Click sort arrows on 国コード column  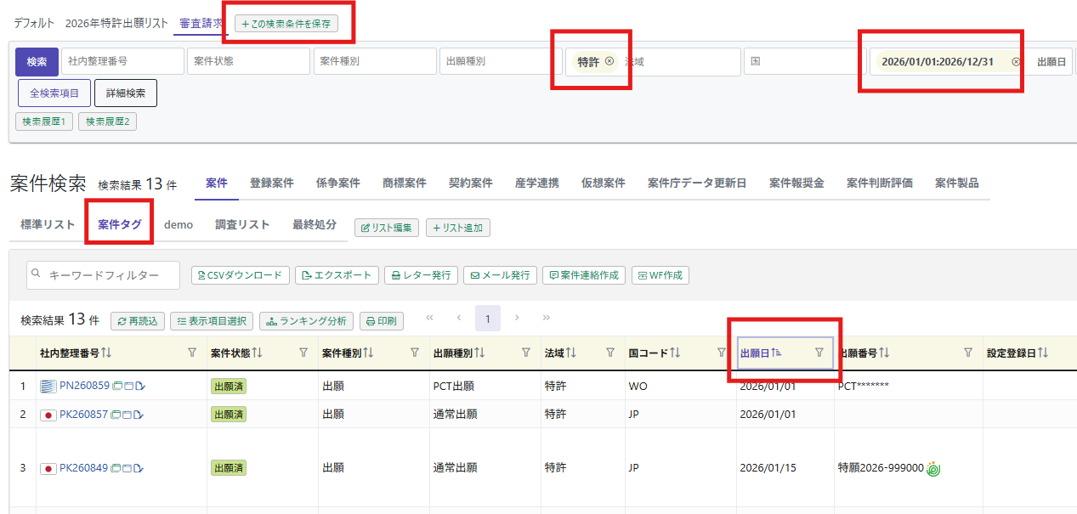click(676, 353)
